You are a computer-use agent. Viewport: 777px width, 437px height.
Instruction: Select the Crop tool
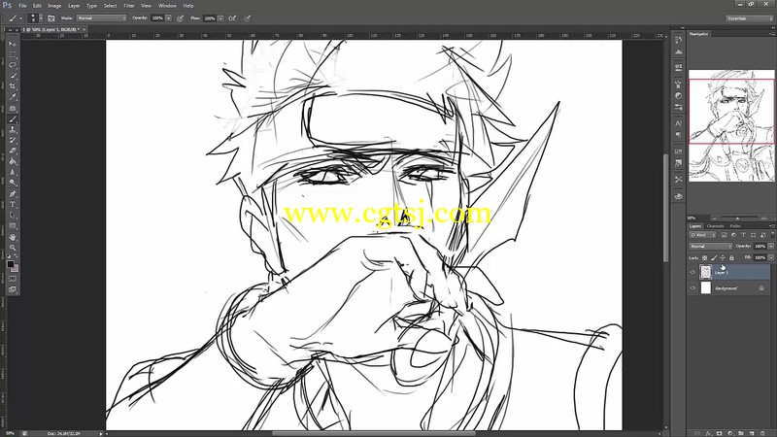point(13,86)
